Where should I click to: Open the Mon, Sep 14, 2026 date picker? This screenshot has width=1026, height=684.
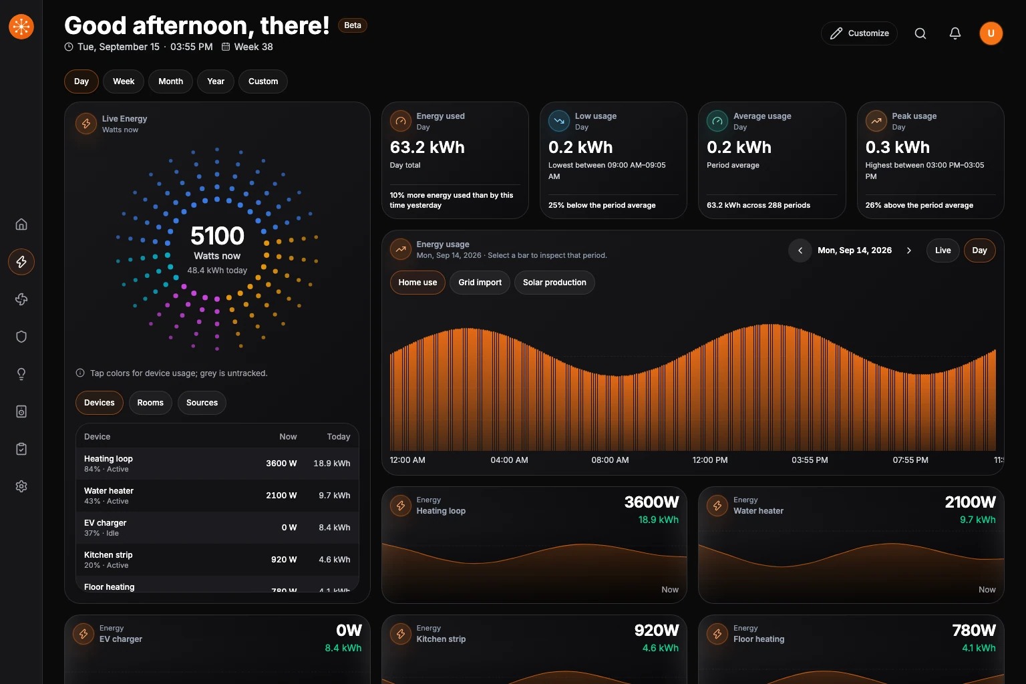pos(854,250)
